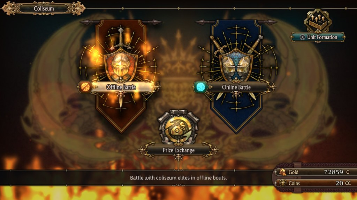
Task: Click the Unit Formation button
Action: (318, 37)
